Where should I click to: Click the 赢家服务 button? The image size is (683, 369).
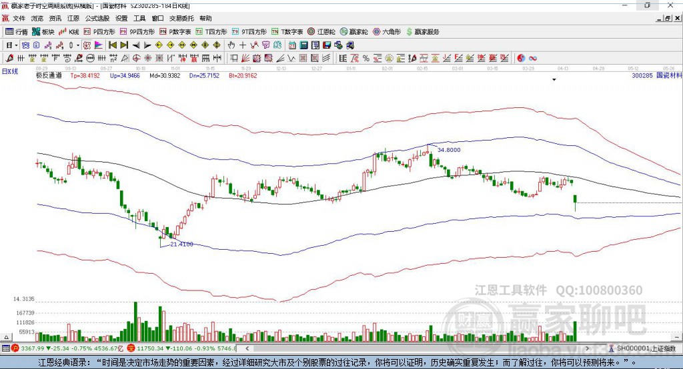pos(422,32)
